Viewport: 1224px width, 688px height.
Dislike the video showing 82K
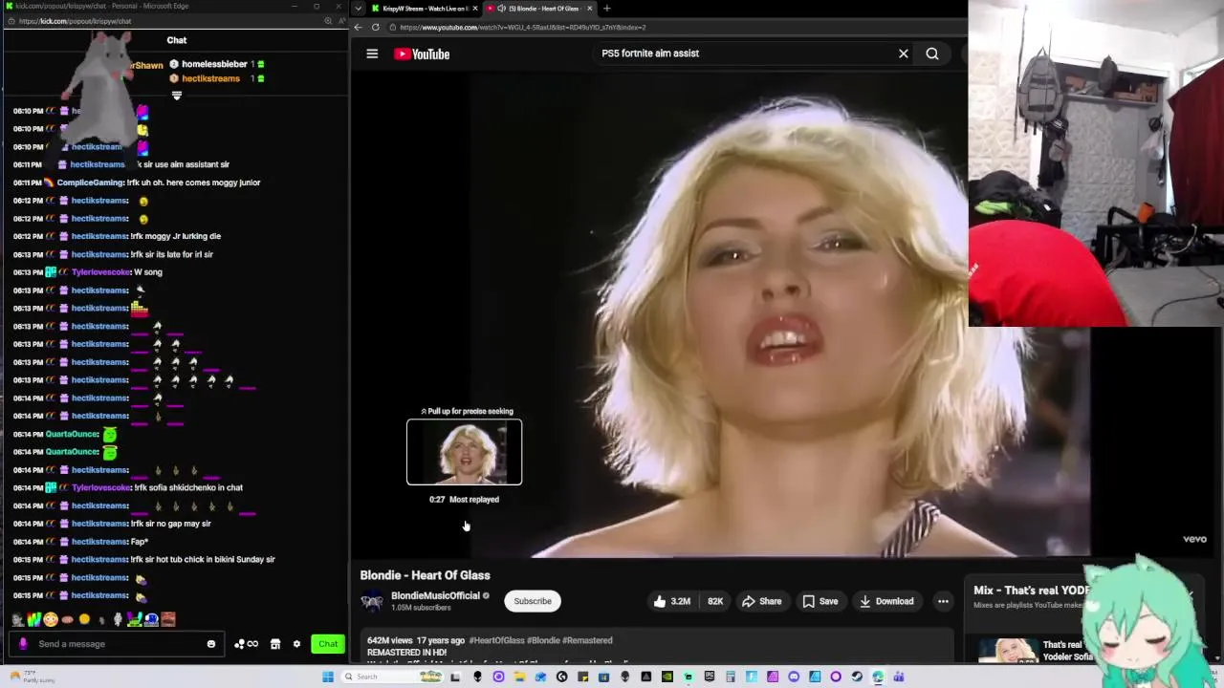714,601
